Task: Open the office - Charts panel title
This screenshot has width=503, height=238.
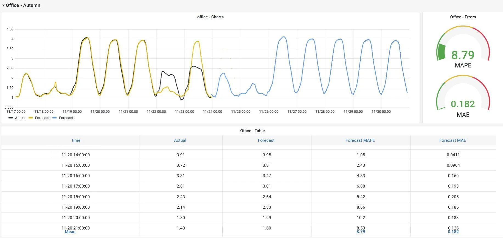Action: click(x=210, y=17)
